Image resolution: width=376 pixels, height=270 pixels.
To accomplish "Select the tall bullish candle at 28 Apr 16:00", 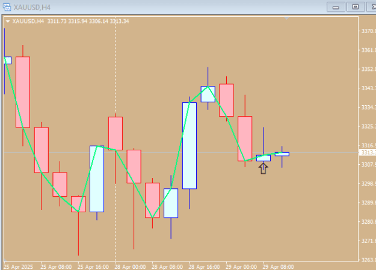I will [x=190, y=146].
